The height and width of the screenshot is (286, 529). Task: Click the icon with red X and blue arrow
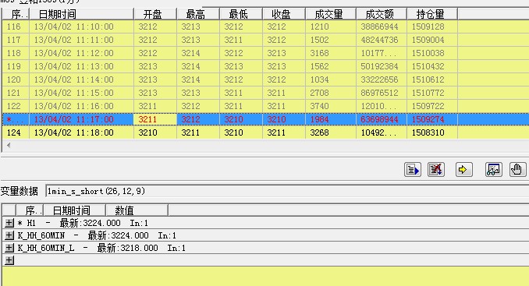click(436, 169)
